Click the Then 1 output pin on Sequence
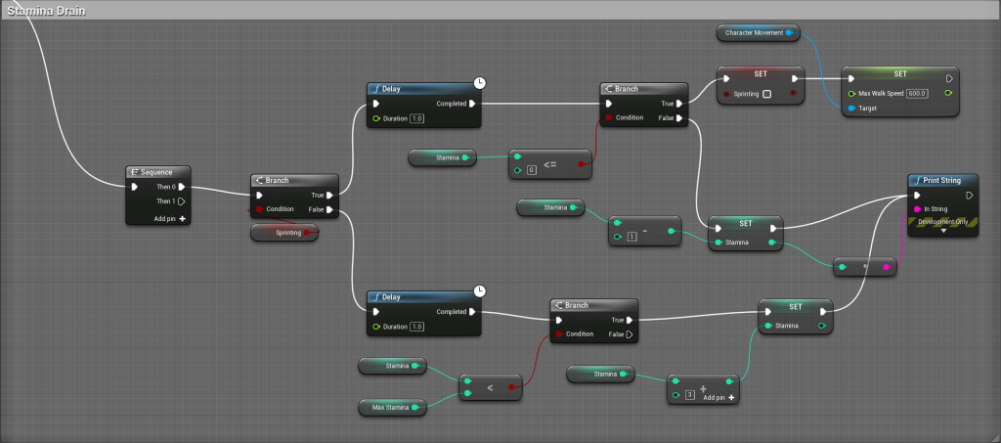Screen dimensions: 1001x443 coord(181,201)
